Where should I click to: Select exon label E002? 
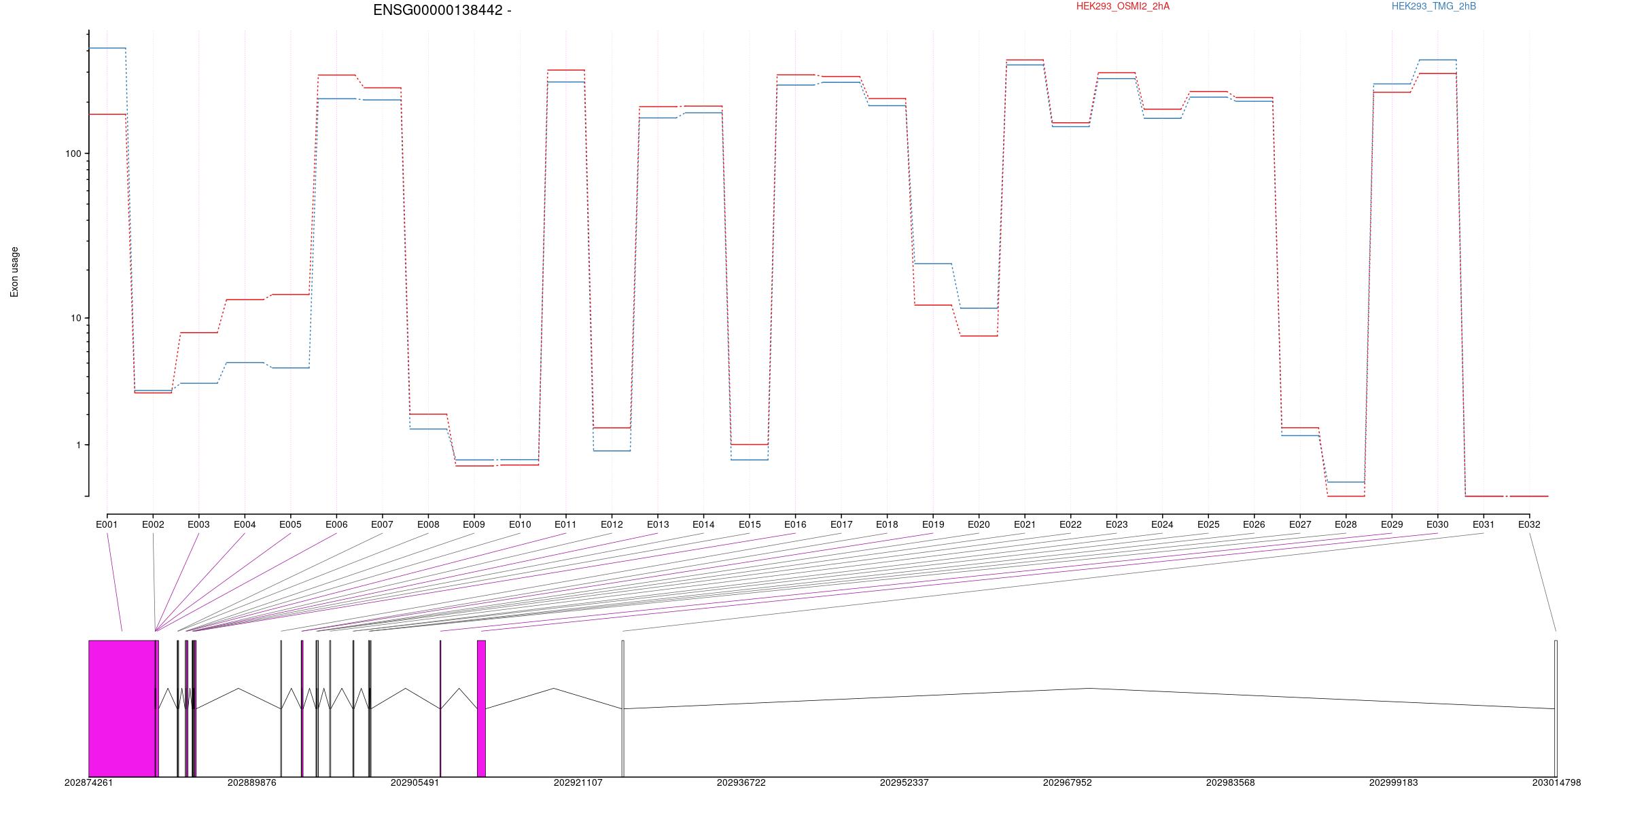point(153,524)
